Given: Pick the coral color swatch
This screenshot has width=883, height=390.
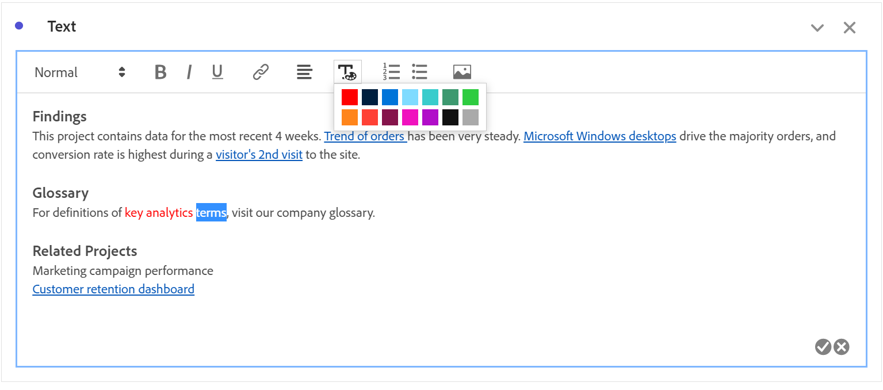Looking at the screenshot, I should 370,117.
